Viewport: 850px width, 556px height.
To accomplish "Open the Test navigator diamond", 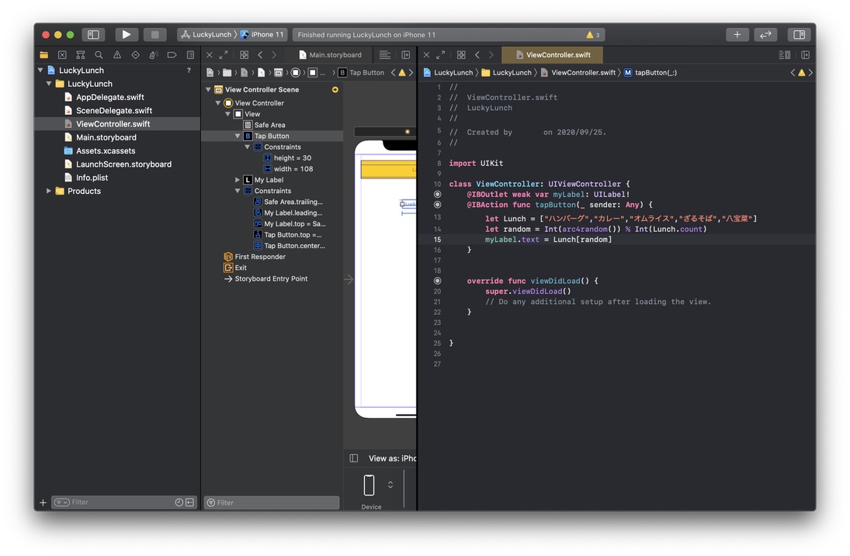I will coord(136,55).
